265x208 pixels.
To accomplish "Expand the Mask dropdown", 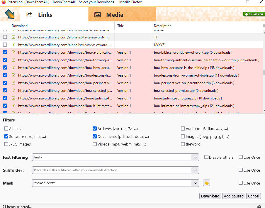I will pyautogui.click(x=195, y=183).
